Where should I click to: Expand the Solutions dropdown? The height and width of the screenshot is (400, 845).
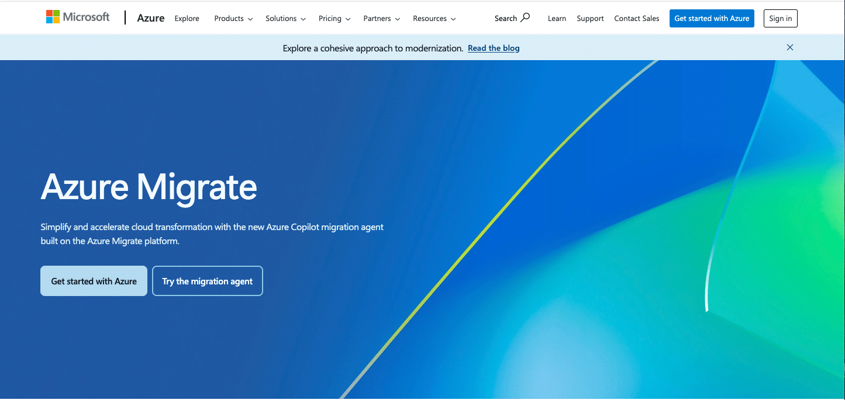(285, 18)
